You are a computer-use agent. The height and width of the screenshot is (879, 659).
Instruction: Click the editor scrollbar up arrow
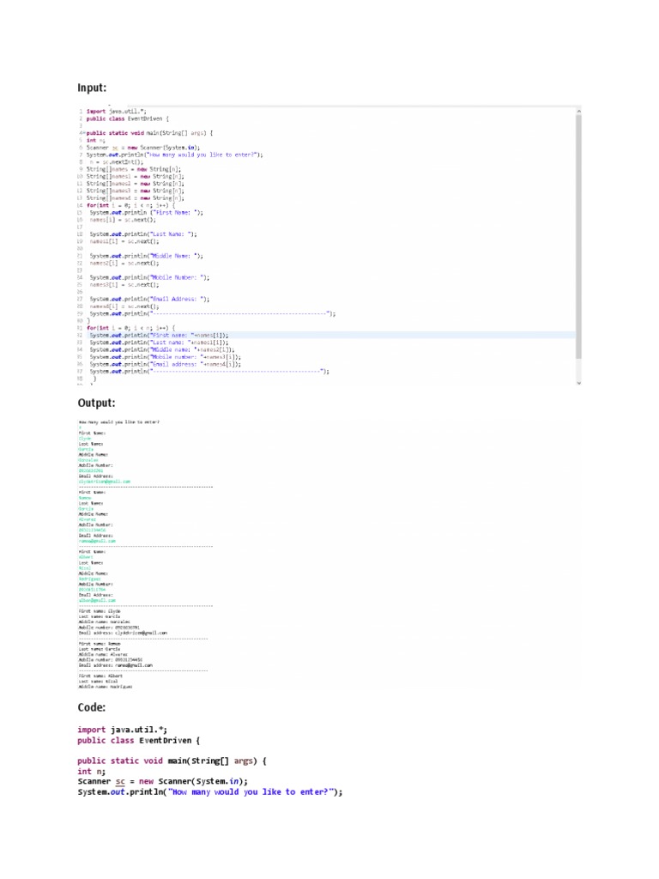(577, 110)
